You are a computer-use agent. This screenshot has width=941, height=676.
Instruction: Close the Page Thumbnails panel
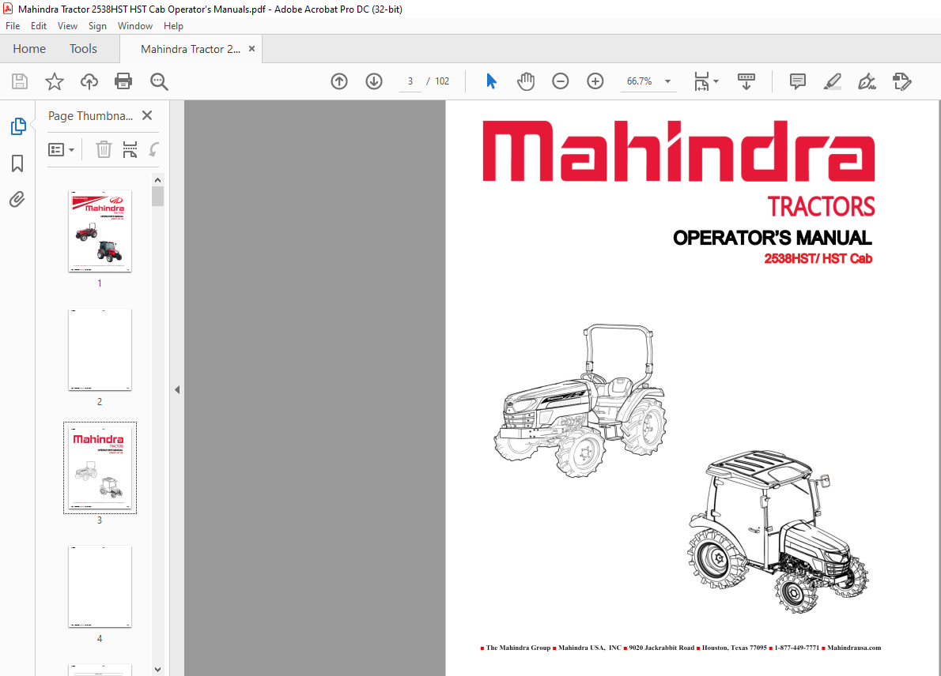click(147, 115)
